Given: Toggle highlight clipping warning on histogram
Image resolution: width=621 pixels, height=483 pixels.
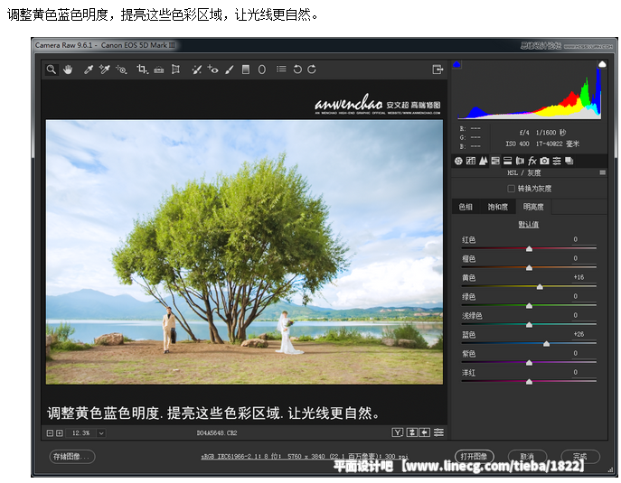Looking at the screenshot, I should pyautogui.click(x=602, y=64).
